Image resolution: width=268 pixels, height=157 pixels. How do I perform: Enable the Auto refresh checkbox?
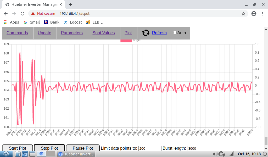click(x=175, y=33)
